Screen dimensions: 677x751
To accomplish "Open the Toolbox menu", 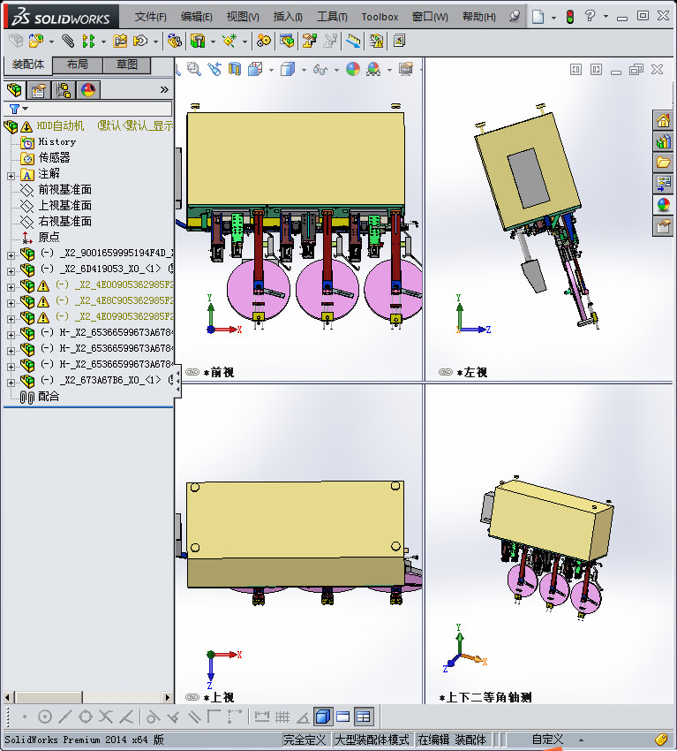I will [x=380, y=17].
